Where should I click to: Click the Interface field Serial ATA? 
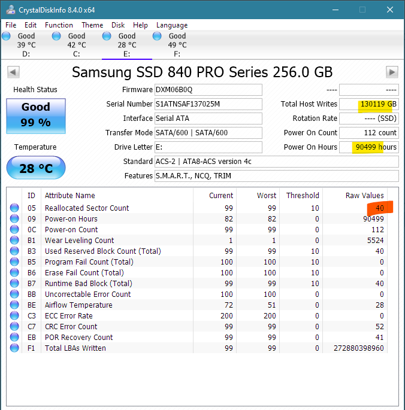(208, 119)
